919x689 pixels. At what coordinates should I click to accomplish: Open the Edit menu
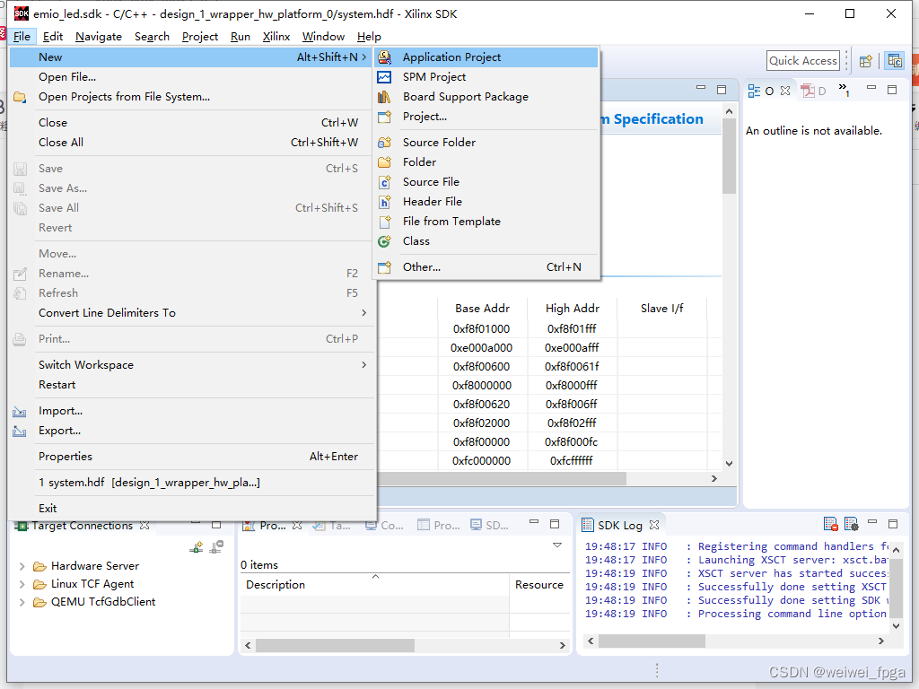53,36
